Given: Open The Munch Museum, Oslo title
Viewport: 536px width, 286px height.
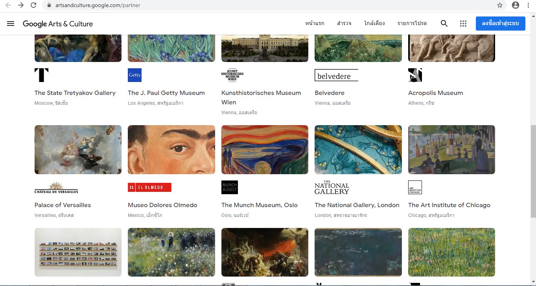Looking at the screenshot, I should pyautogui.click(x=260, y=205).
